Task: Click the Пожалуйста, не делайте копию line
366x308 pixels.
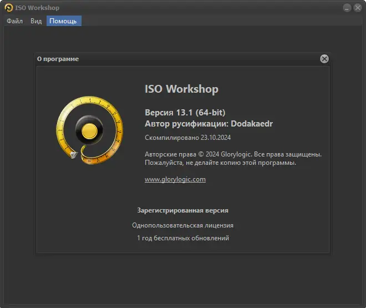Action: 220,163
